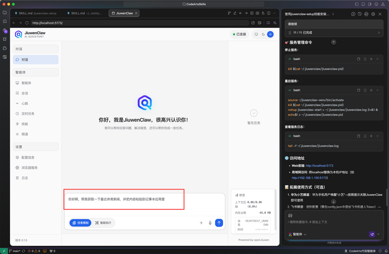
Task: Open 心跳 in sidebar menu
Action: click(36, 104)
